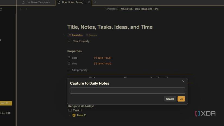Navigate forward with the right arrow
This screenshot has width=224, height=126.
(26, 9)
